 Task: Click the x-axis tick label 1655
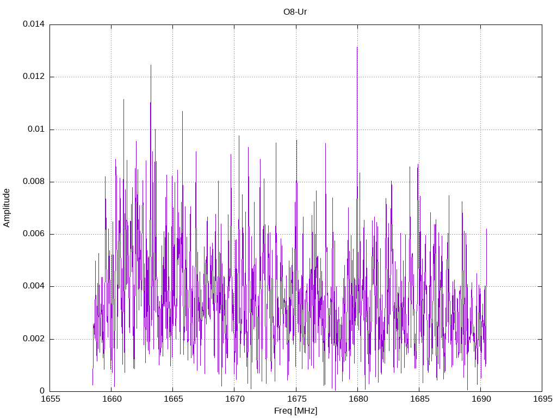point(51,399)
